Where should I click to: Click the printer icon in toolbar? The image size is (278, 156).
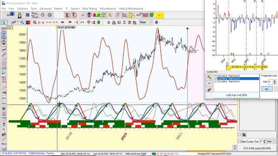(x=114, y=22)
